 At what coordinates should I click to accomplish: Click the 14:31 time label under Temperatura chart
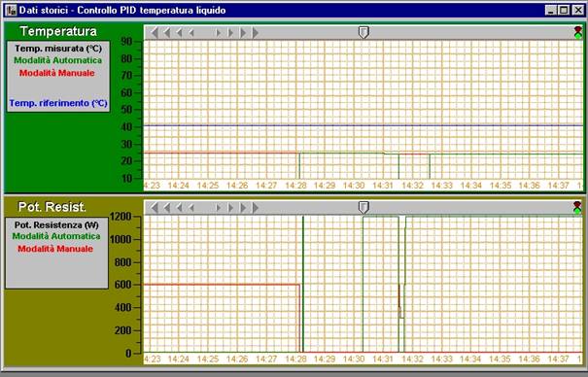tap(383, 186)
